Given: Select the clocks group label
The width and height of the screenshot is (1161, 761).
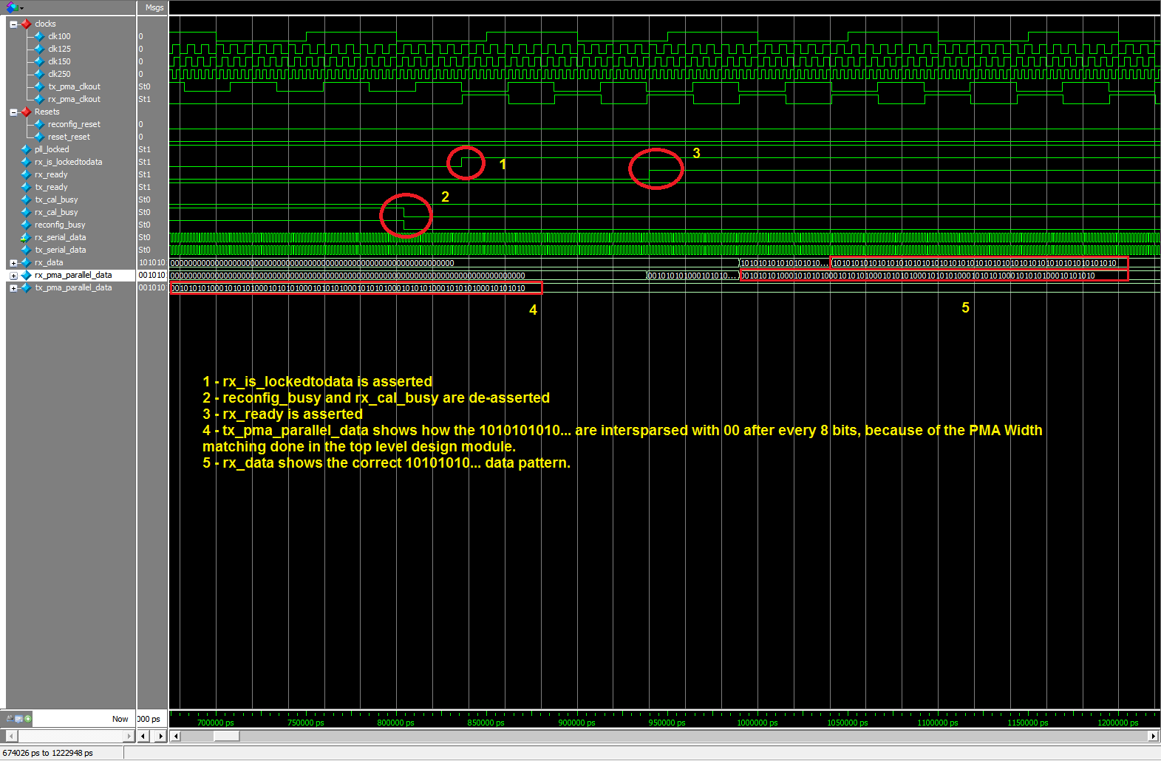Looking at the screenshot, I should (x=45, y=24).
